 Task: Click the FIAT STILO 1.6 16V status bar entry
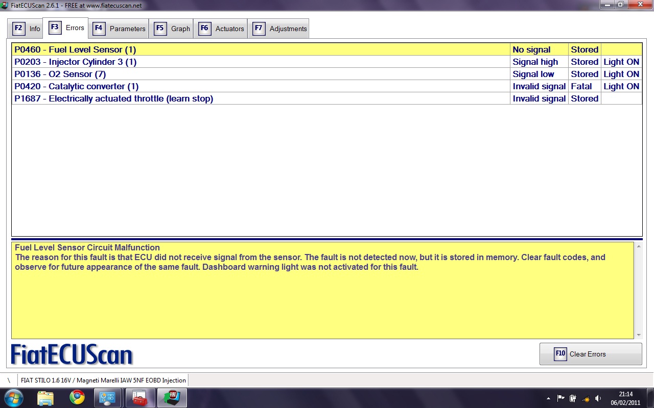[x=103, y=380]
